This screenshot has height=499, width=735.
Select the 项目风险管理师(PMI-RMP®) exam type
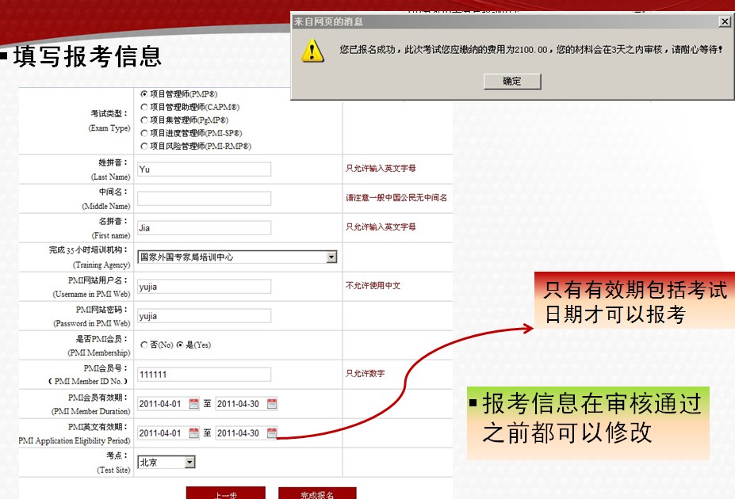point(144,146)
